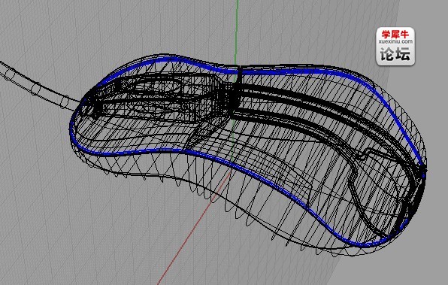Click the small cylinder connector on the cable

pos(36,88)
